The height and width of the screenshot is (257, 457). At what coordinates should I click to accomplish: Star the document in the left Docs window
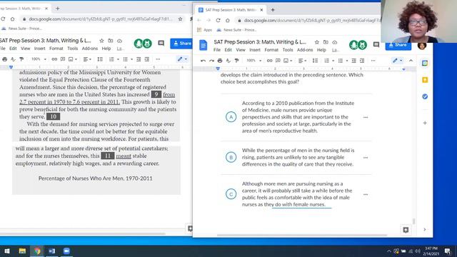click(x=101, y=41)
